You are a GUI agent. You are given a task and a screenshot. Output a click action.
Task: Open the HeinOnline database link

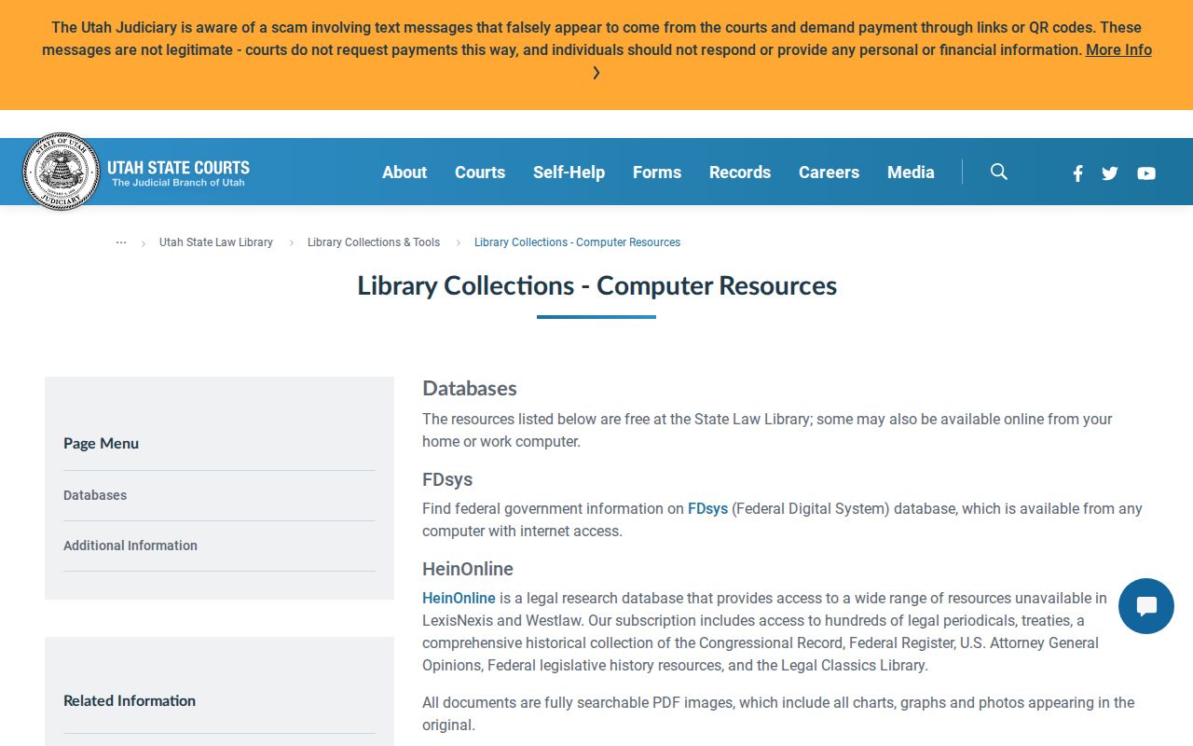459,599
